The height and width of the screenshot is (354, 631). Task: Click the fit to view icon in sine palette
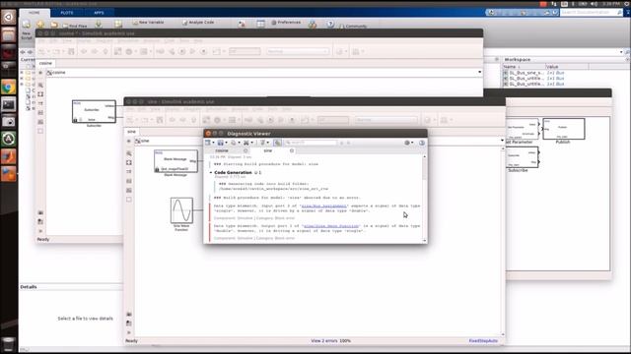point(129,162)
